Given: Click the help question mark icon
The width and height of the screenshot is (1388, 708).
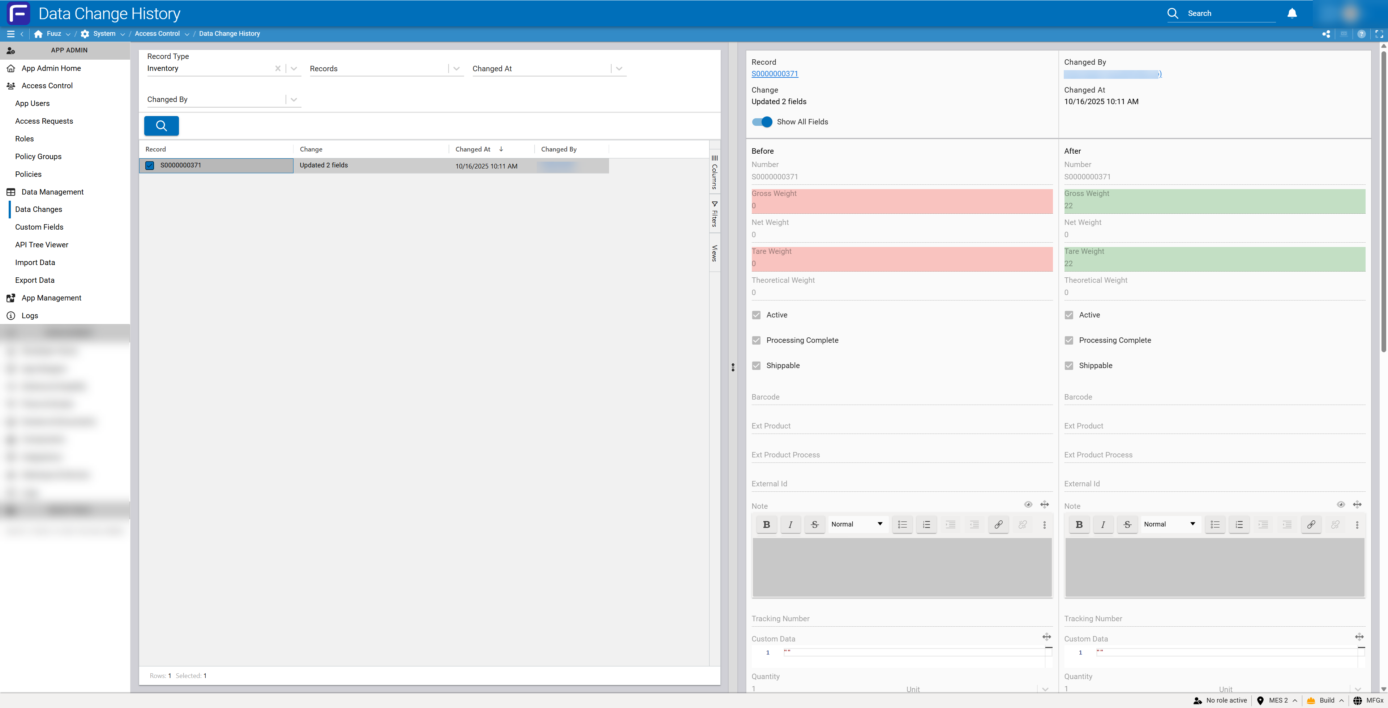Looking at the screenshot, I should (1361, 33).
